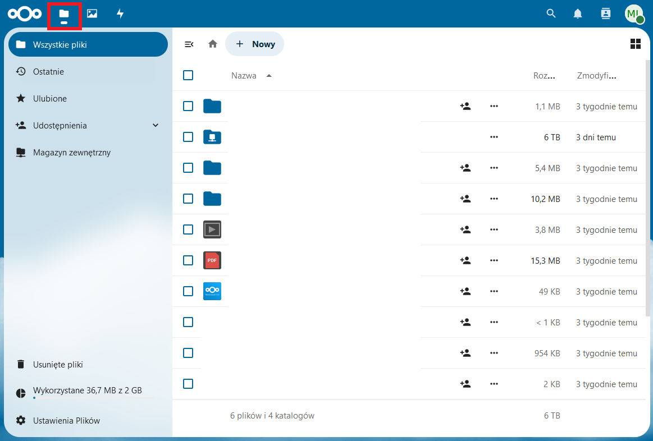Image resolution: width=653 pixels, height=441 pixels.
Task: Open actions menu for 15,3 MB PDF
Action: click(494, 260)
